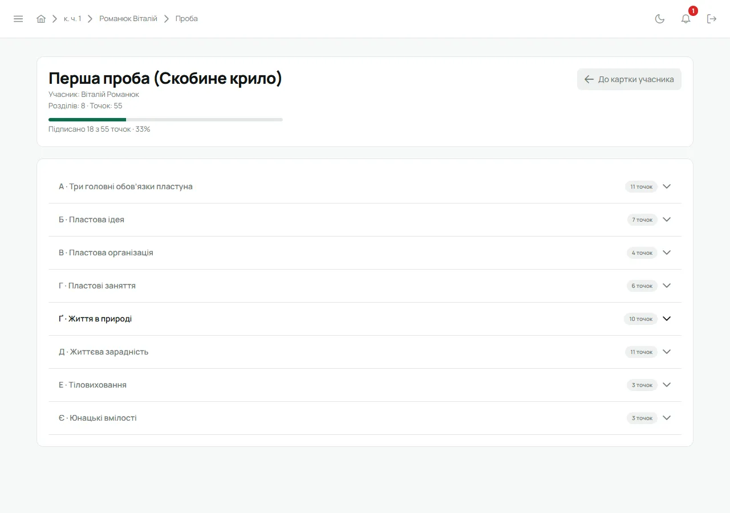This screenshot has height=513, width=730.
Task: Open section 'Д · Життєва зарадність'
Action: (x=365, y=352)
